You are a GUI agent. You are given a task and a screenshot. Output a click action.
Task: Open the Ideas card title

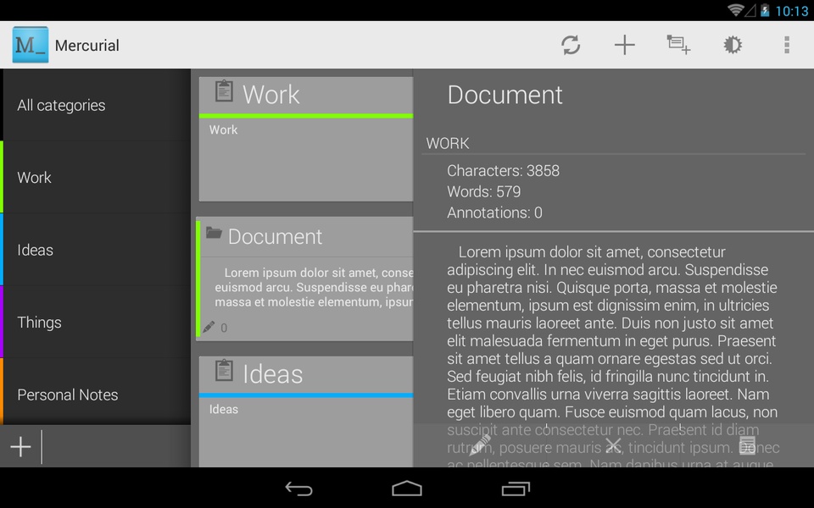(x=272, y=374)
